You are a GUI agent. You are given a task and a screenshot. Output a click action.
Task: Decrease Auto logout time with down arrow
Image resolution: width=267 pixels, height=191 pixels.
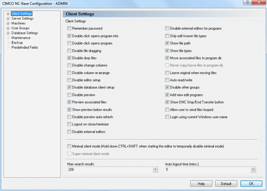[253, 171]
